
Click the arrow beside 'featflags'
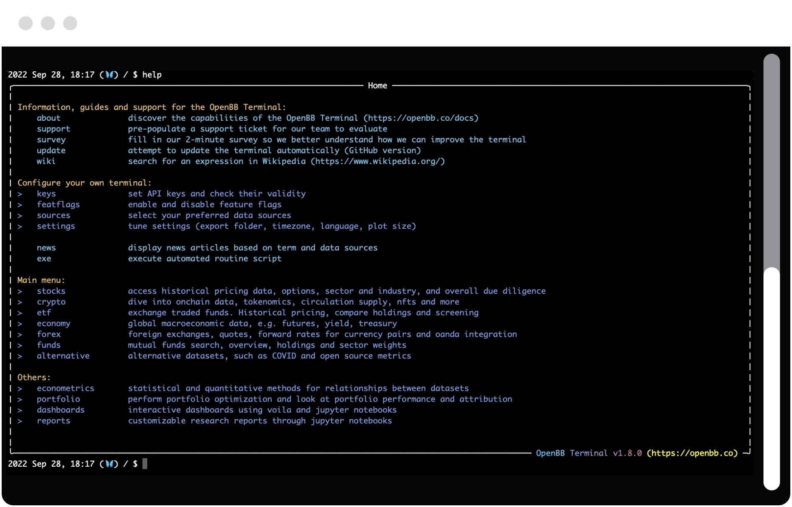pyautogui.click(x=20, y=205)
